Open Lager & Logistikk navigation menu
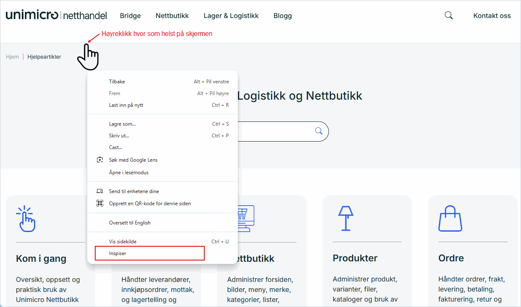Viewport: 521px width, 307px height. pos(231,16)
